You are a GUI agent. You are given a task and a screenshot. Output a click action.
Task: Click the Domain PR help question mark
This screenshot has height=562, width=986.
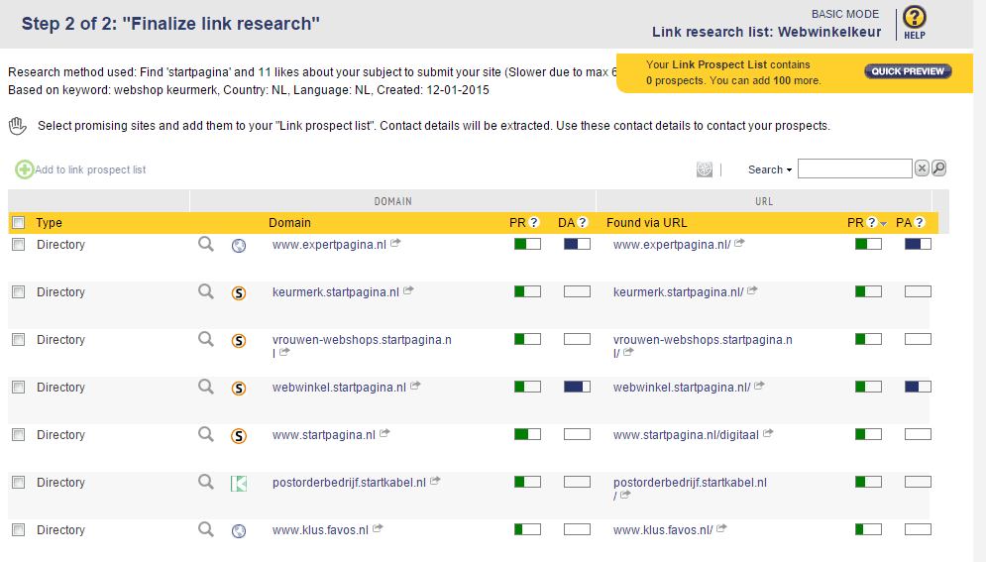click(534, 223)
